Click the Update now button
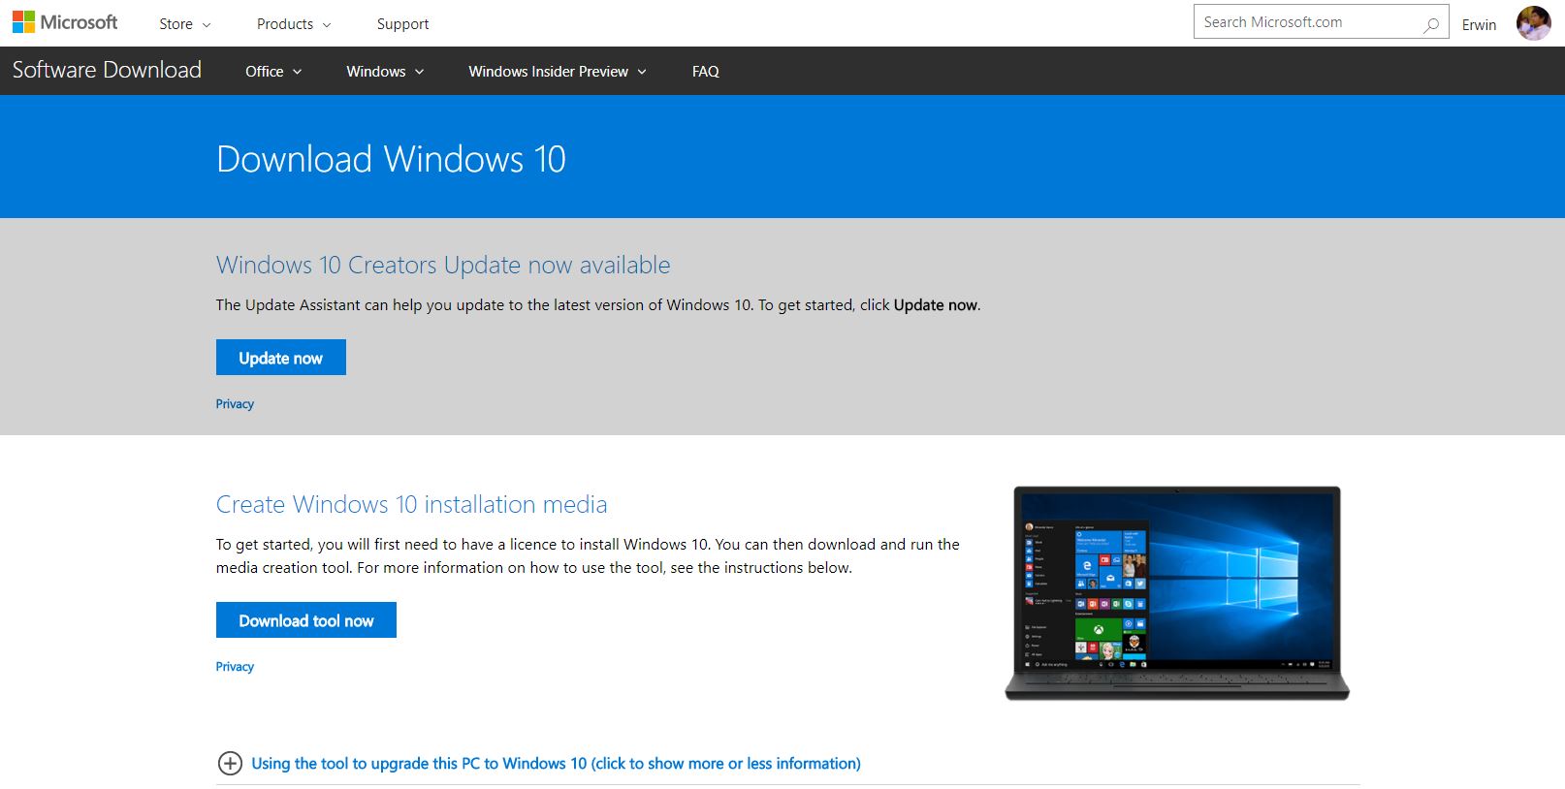 pos(281,358)
